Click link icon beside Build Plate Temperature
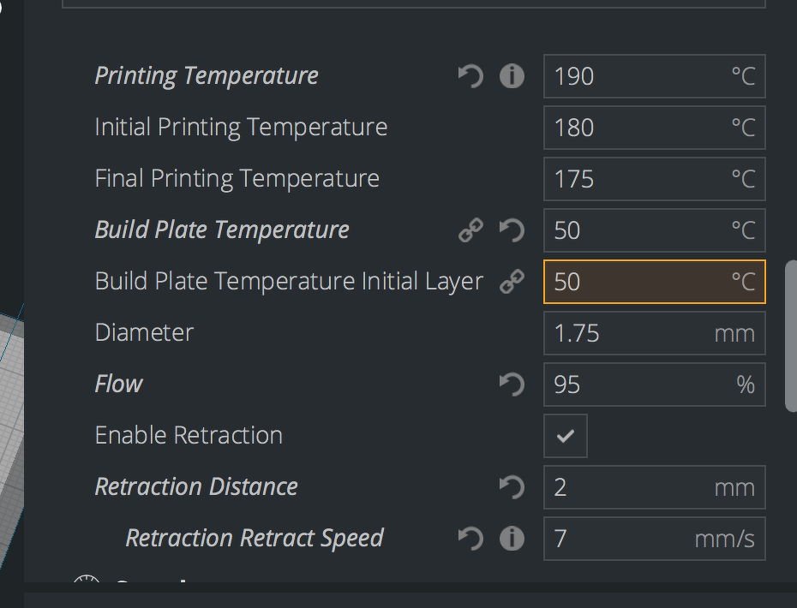Image resolution: width=797 pixels, height=608 pixels. click(x=470, y=229)
